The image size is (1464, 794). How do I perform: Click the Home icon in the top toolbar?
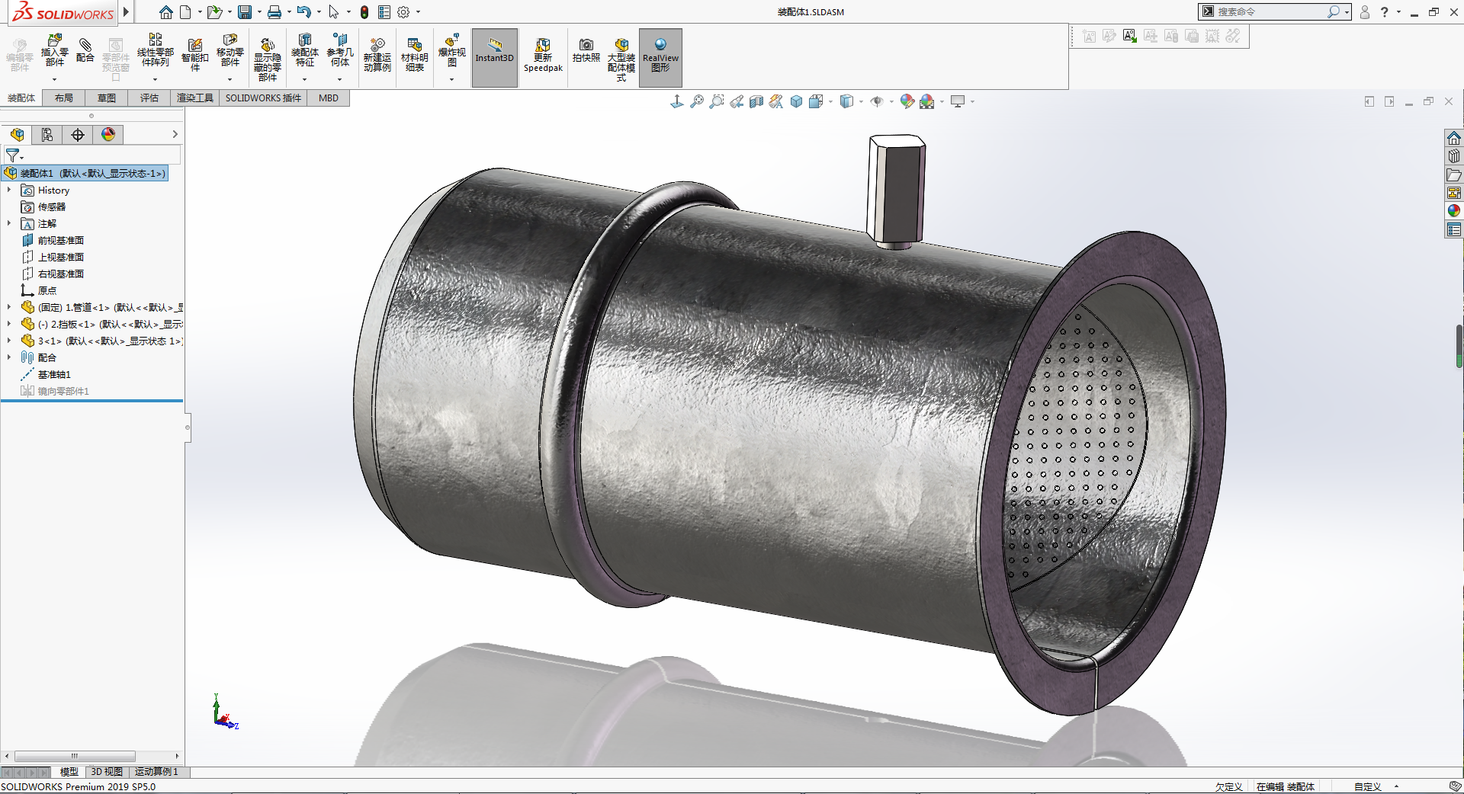click(166, 12)
